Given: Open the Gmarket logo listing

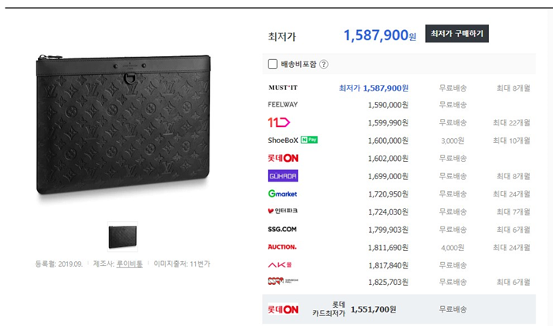Looking at the screenshot, I should coord(283,193).
